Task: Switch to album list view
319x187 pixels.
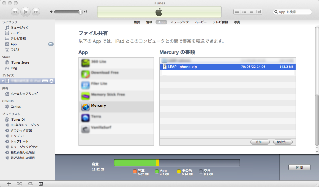Action: point(244,12)
